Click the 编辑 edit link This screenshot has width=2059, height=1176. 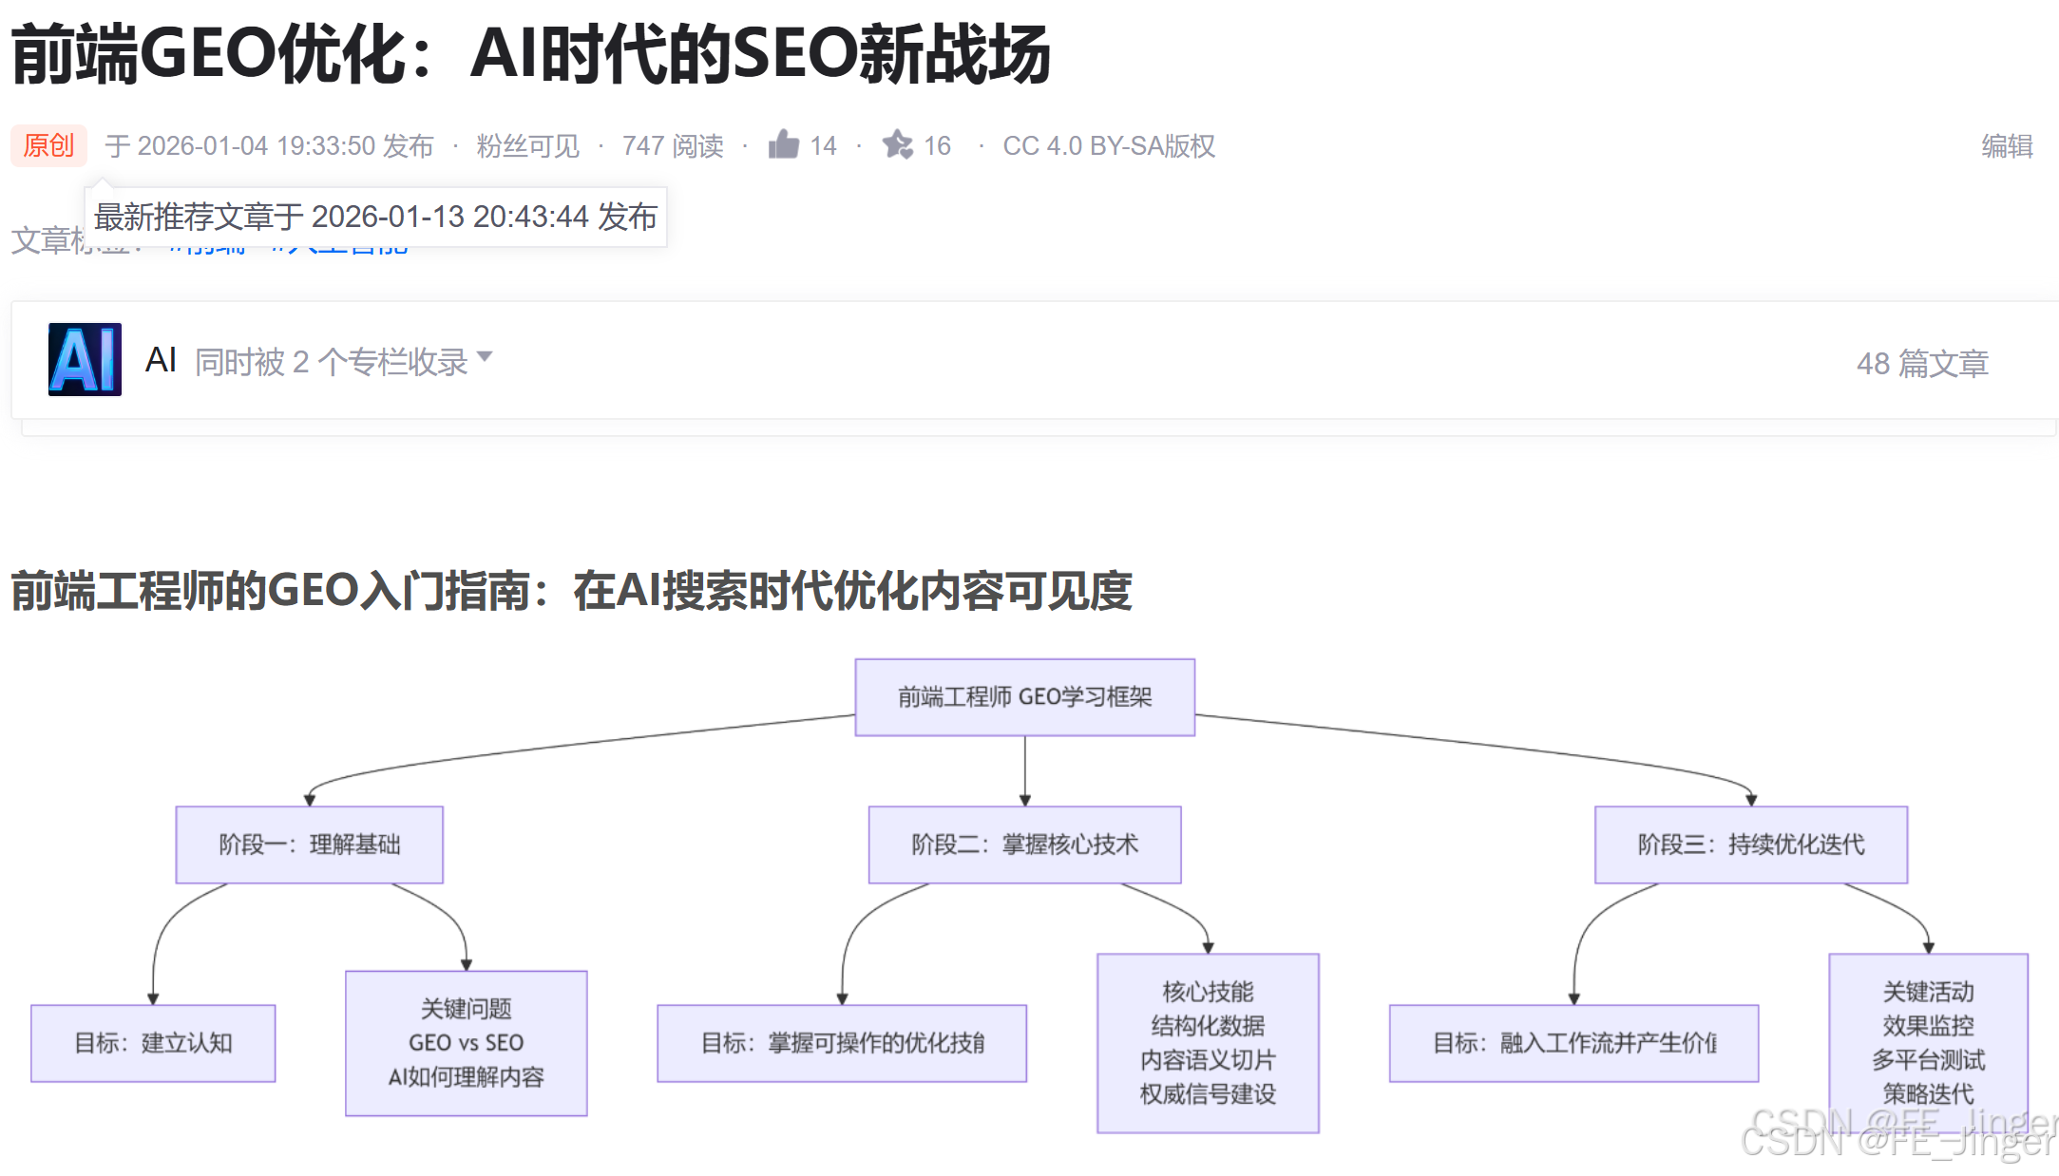click(x=2007, y=145)
